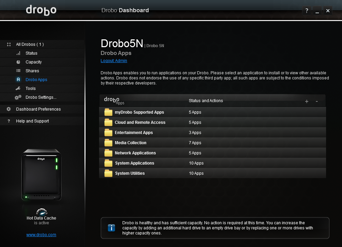Click the Status and Actions column header
Image resolution: width=342 pixels, height=247 pixels.
(x=206, y=100)
